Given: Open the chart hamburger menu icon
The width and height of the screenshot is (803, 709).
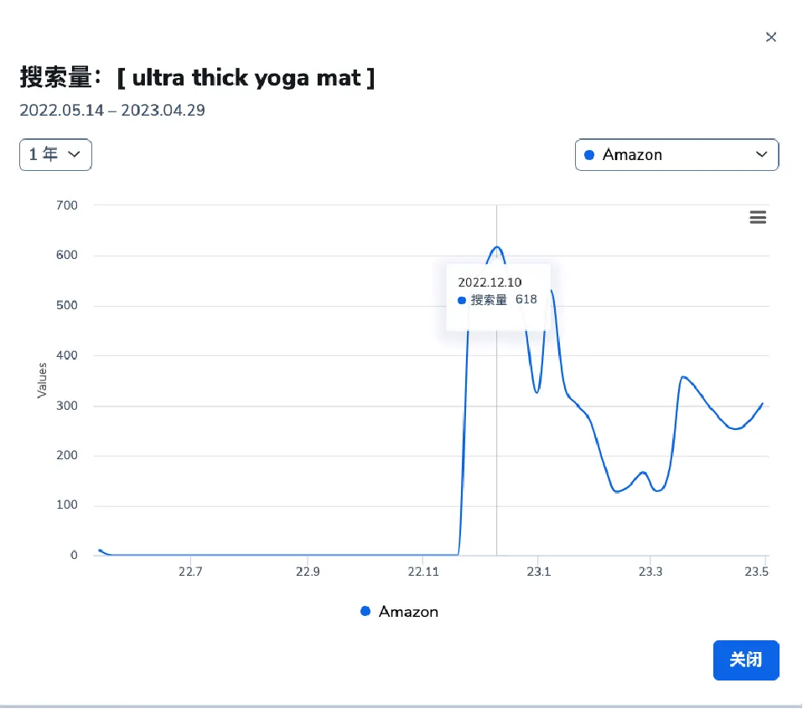Looking at the screenshot, I should coord(758,217).
